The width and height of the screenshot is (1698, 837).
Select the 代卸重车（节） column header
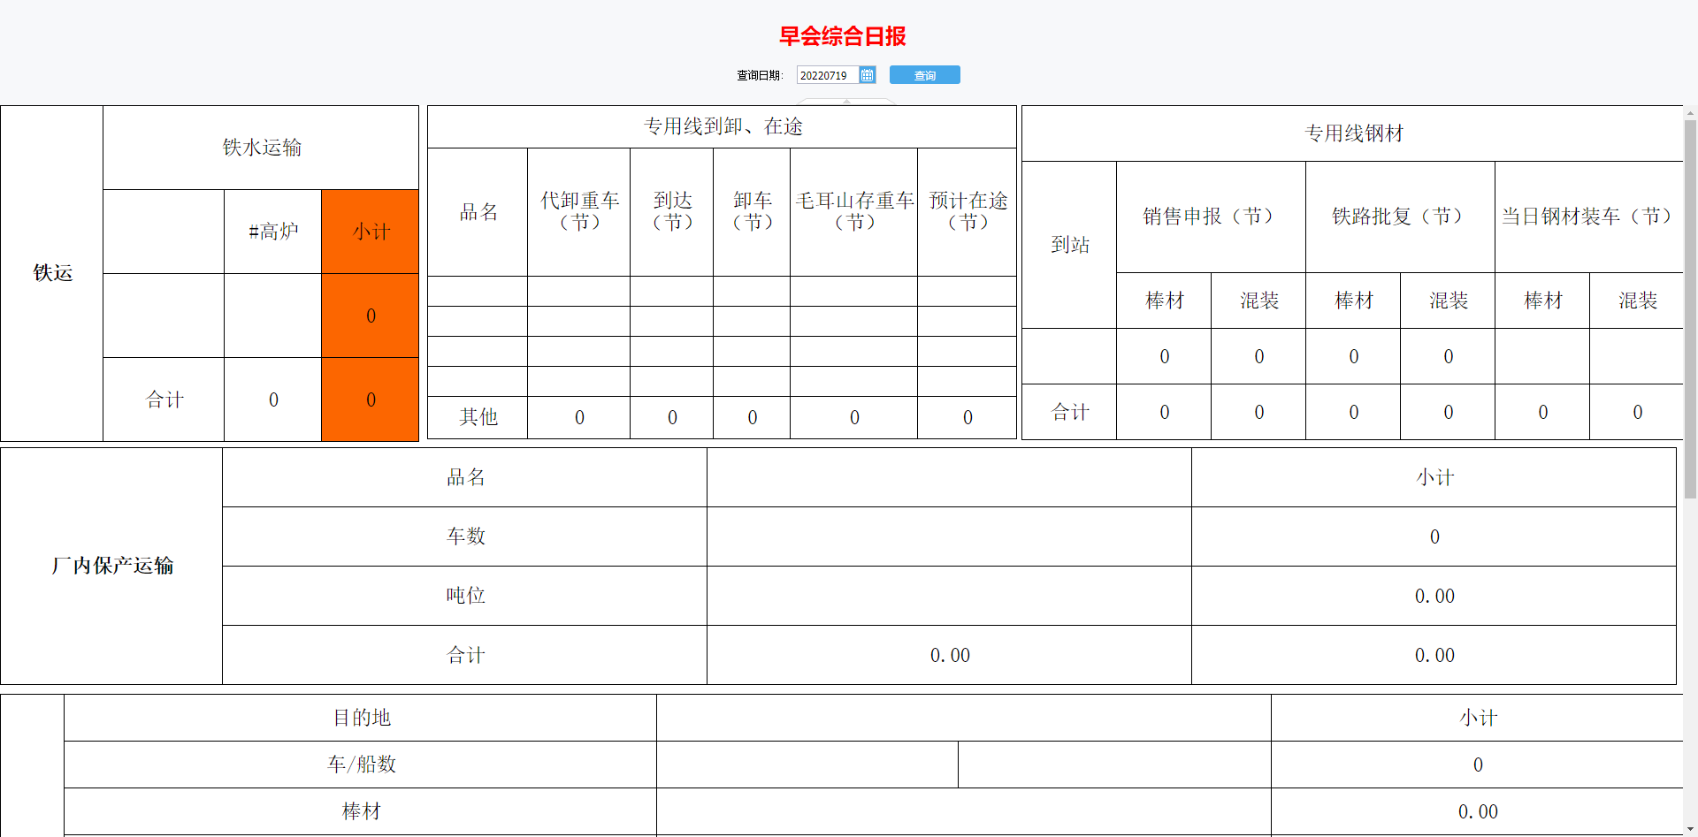[579, 212]
